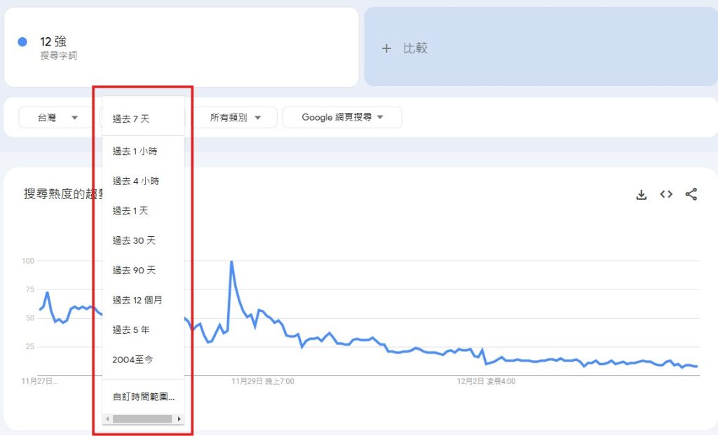Open the 台灣 region dropdown

tap(56, 117)
